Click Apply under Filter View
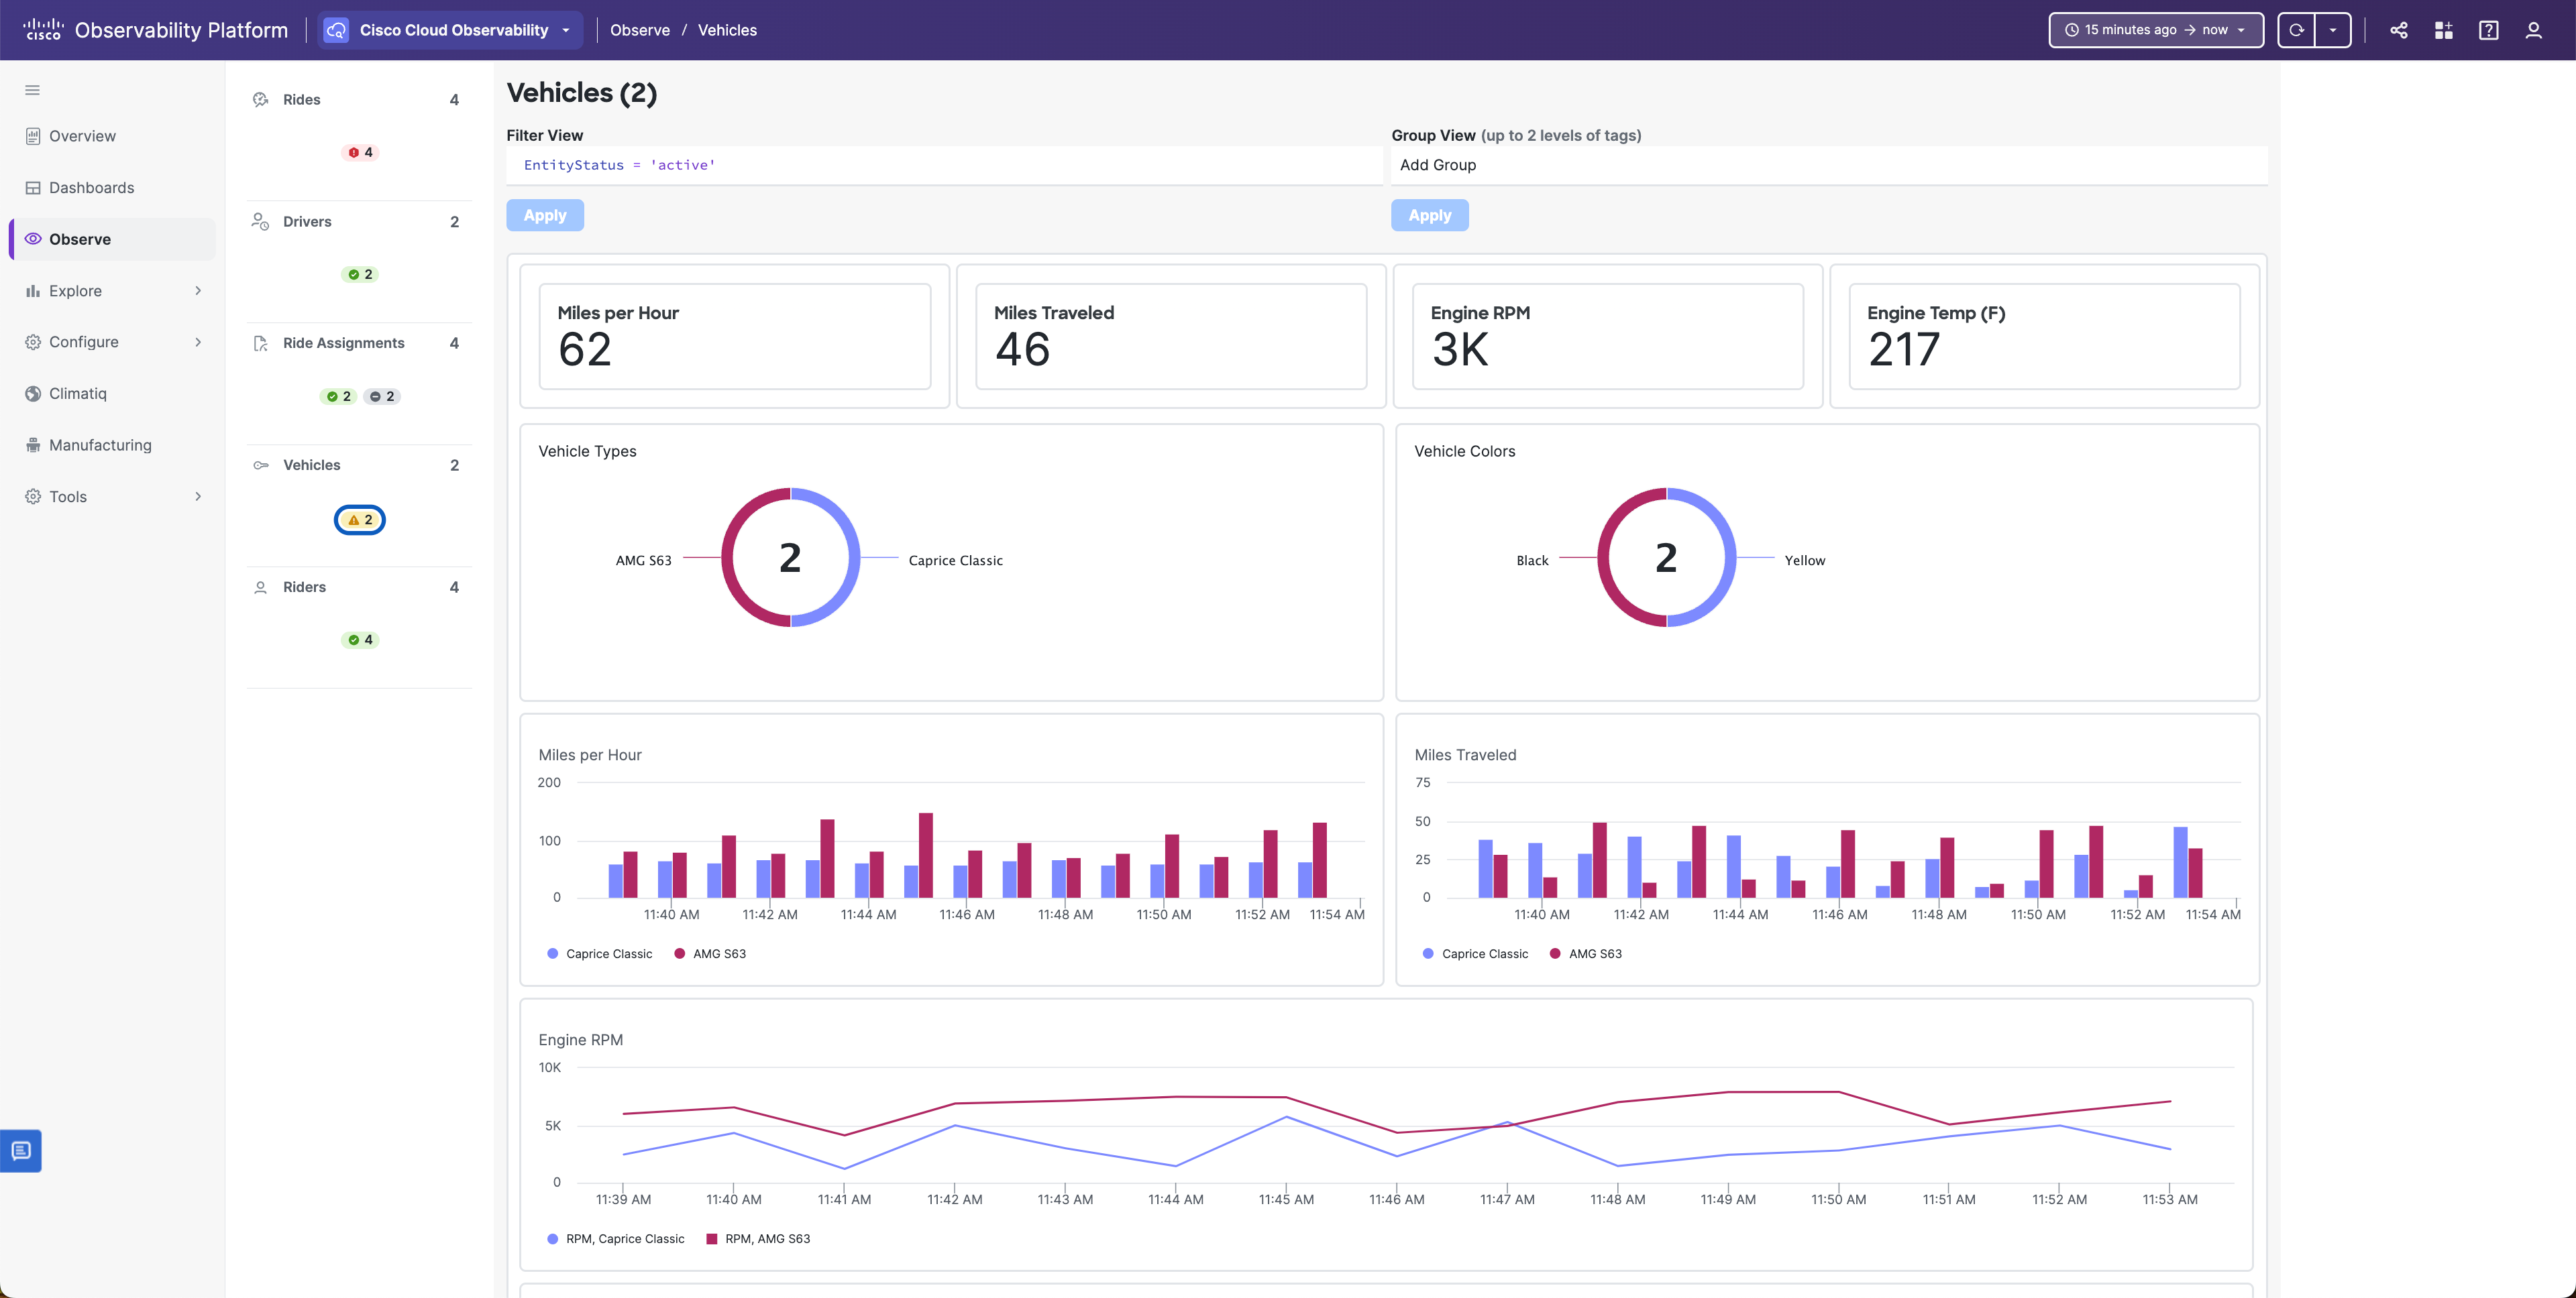 pyautogui.click(x=545, y=215)
